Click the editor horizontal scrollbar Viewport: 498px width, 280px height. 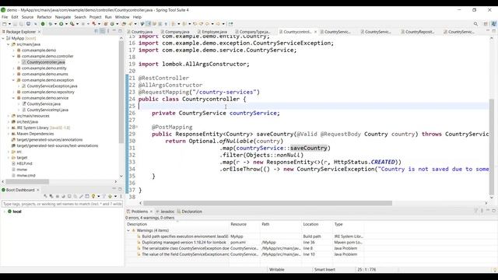click(268, 203)
